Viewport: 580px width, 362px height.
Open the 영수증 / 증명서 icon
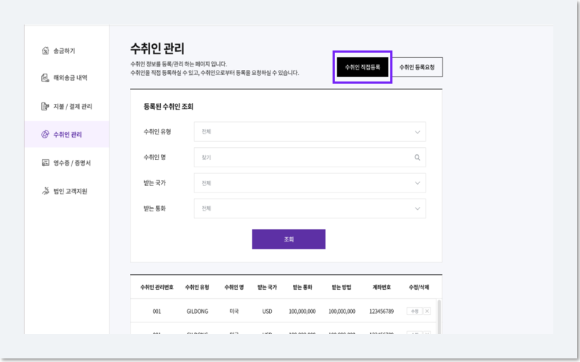45,163
